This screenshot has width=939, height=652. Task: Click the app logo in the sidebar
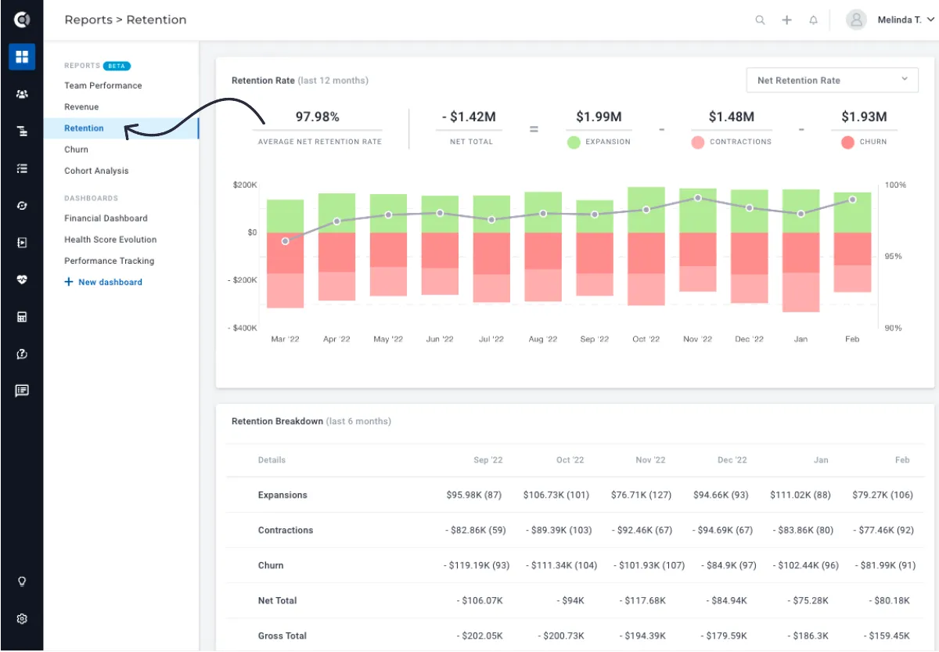tap(22, 20)
